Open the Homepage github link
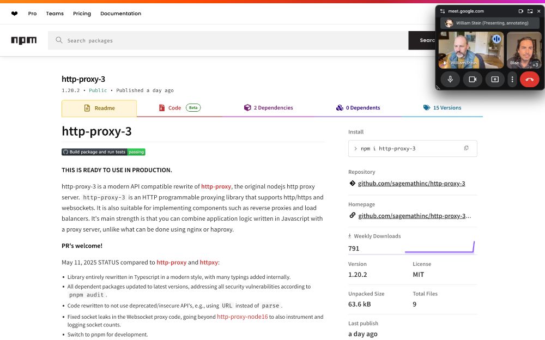The height and width of the screenshot is (340, 545). pyautogui.click(x=415, y=216)
